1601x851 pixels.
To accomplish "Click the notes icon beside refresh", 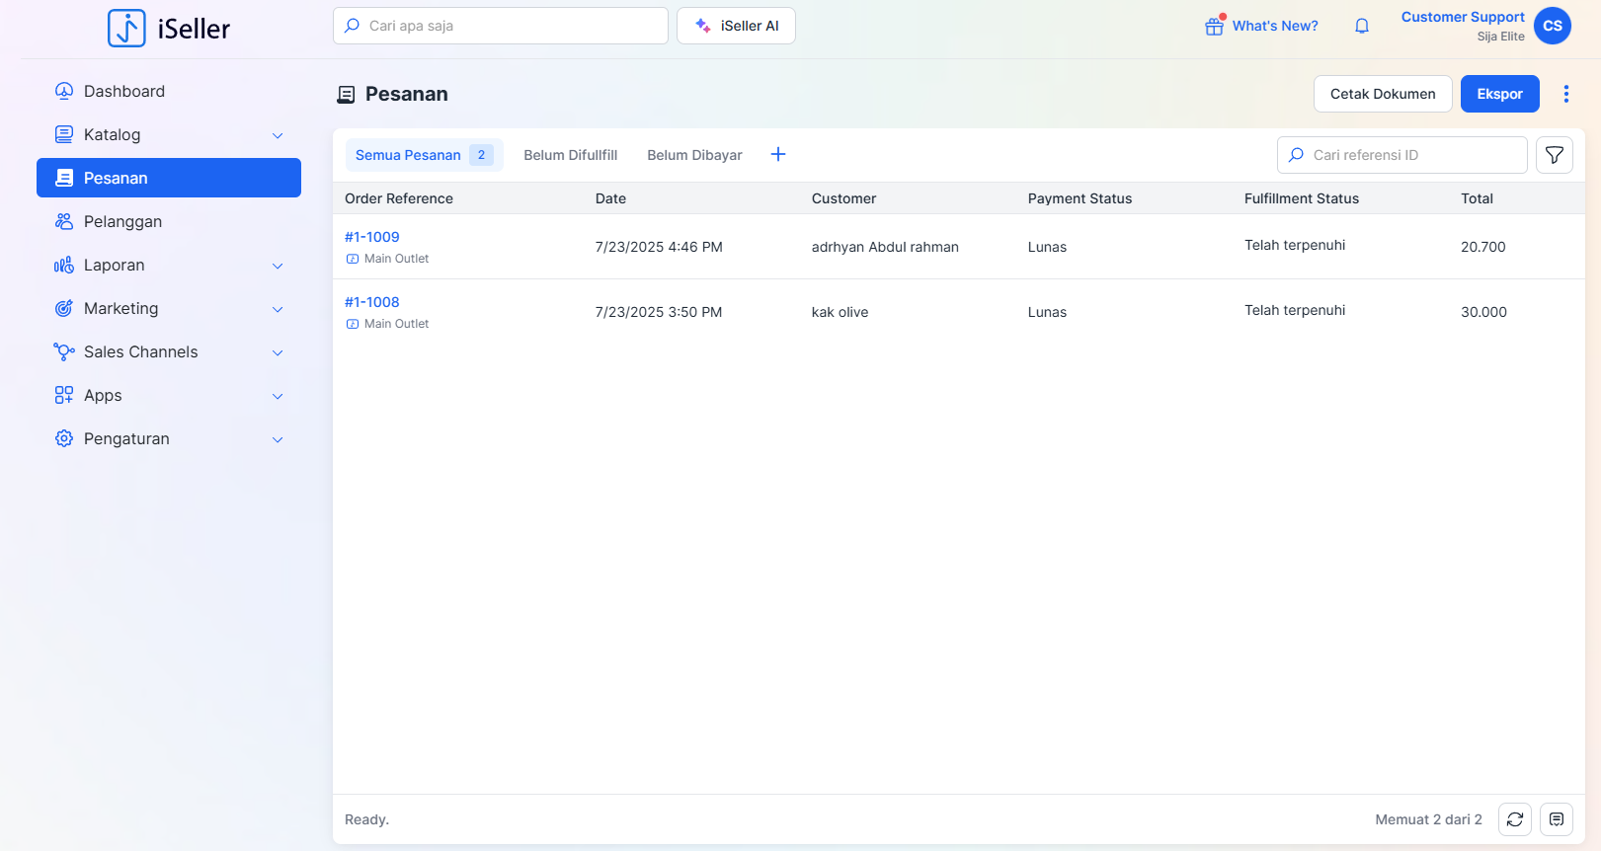I will click(x=1556, y=819).
